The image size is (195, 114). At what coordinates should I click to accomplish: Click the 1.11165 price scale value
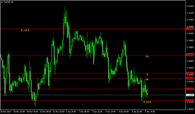tap(190, 6)
